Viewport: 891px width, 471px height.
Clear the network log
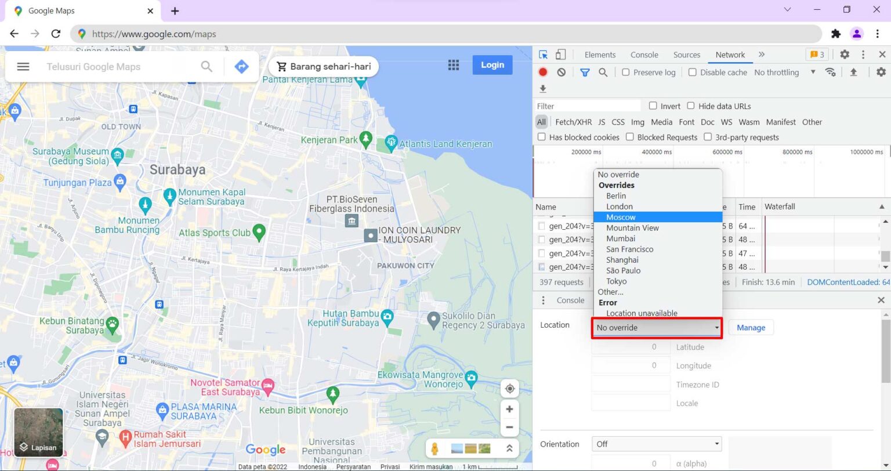(x=561, y=72)
